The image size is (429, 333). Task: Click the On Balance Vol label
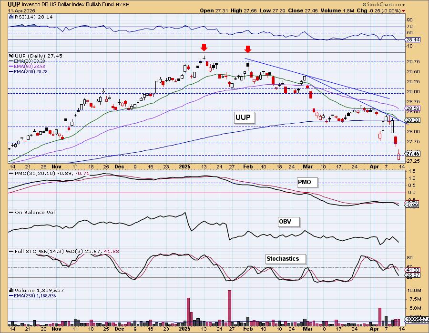pos(35,212)
